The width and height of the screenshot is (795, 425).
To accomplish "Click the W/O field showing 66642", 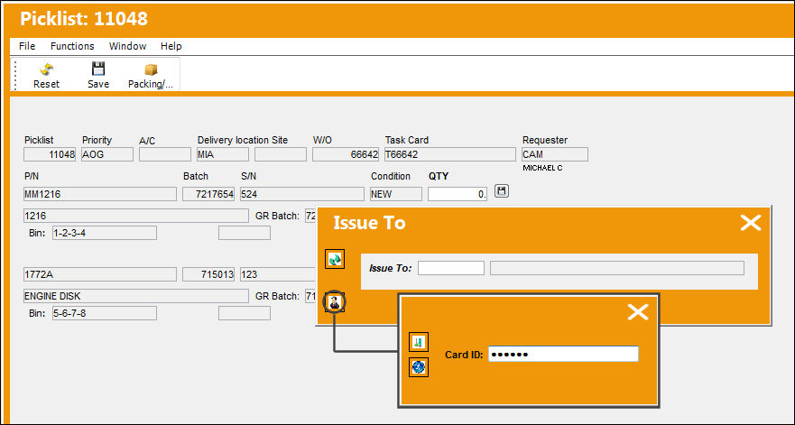I will 346,154.
